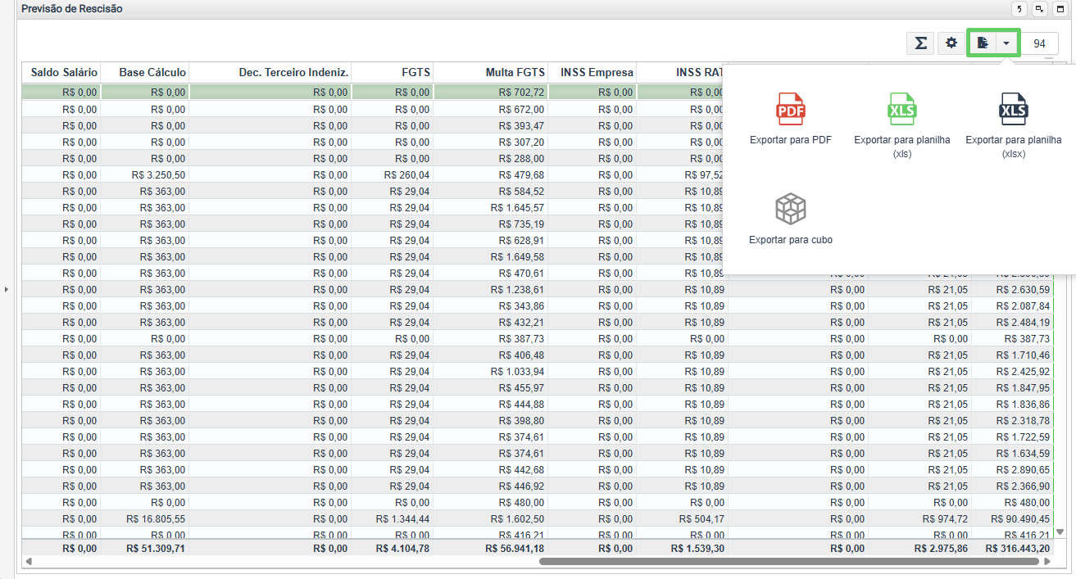The width and height of the screenshot is (1076, 579).
Task: Select the cell R$ 1.645,57
Action: 491,207
